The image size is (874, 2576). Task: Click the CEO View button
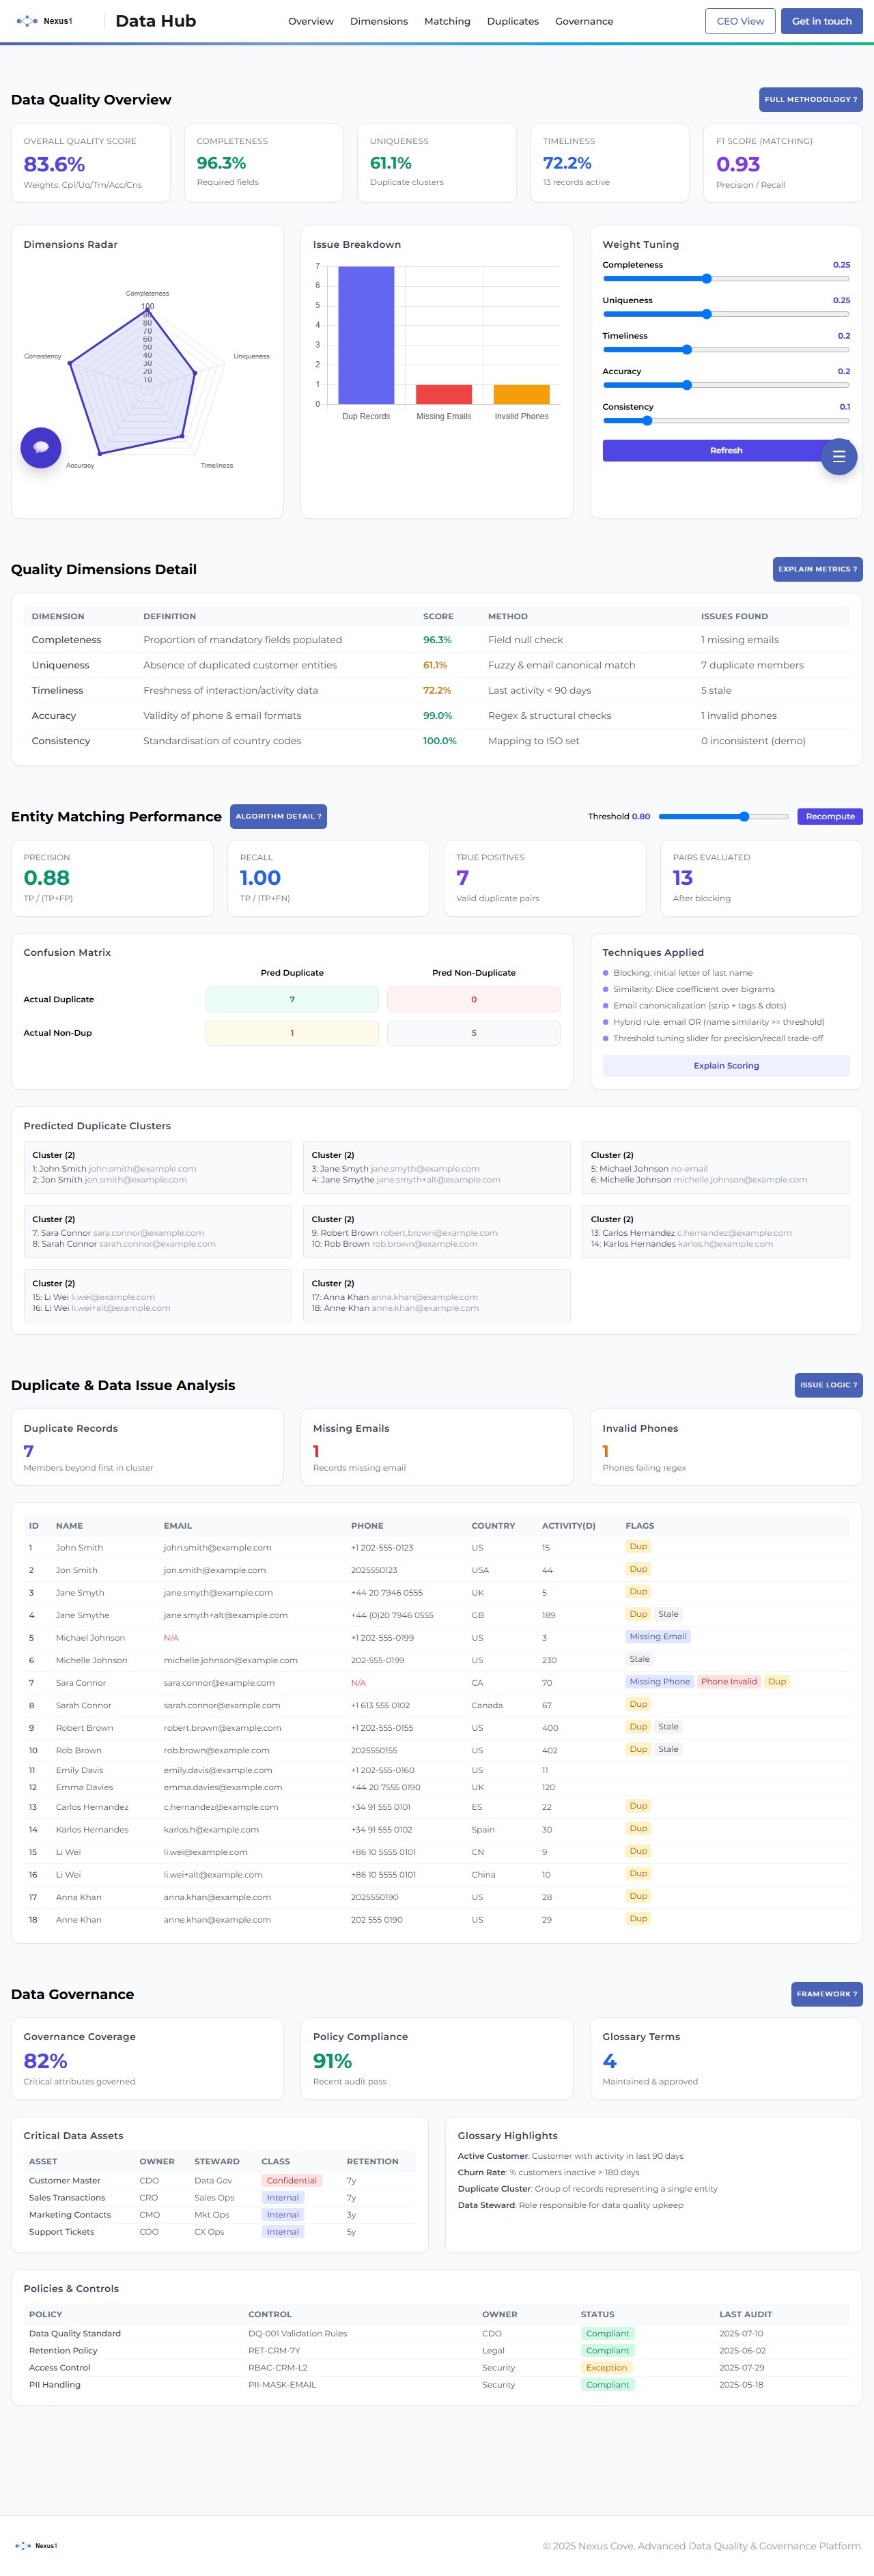740,21
